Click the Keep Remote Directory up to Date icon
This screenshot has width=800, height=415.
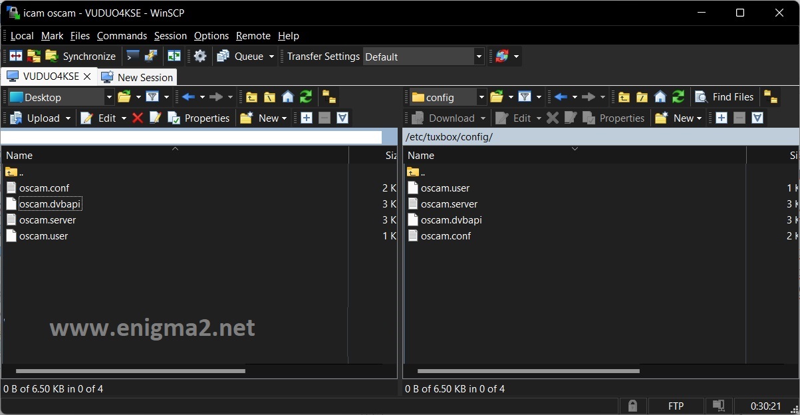[x=33, y=57]
